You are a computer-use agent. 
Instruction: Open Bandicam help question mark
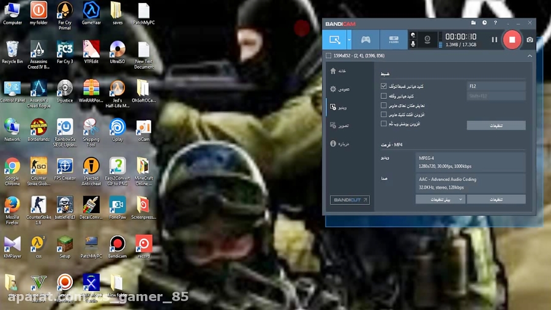[x=495, y=23]
